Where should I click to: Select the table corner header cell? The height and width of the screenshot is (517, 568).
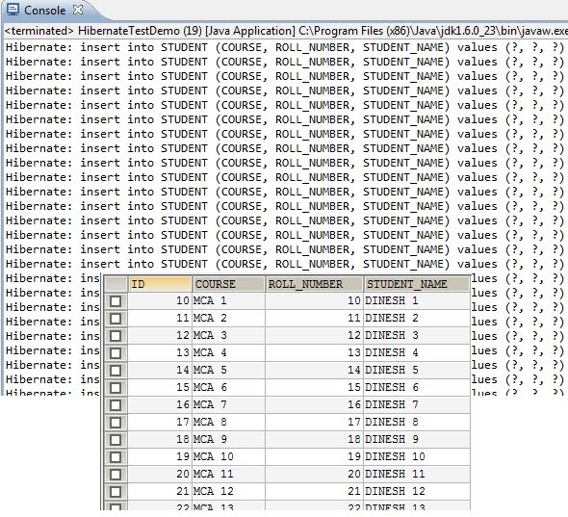pyautogui.click(x=116, y=284)
